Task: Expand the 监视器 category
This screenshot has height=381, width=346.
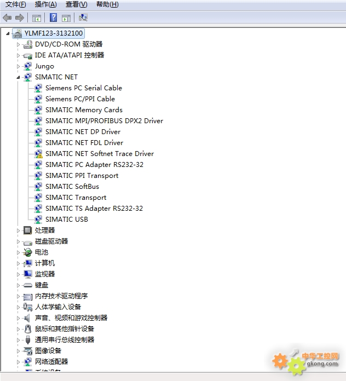Action: 18,274
